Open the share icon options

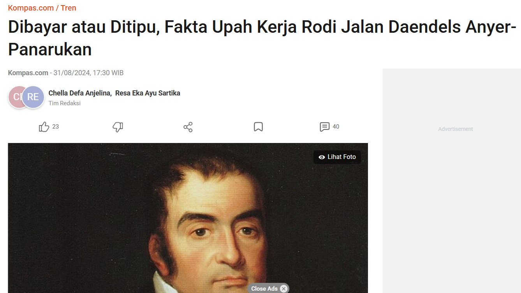188,127
